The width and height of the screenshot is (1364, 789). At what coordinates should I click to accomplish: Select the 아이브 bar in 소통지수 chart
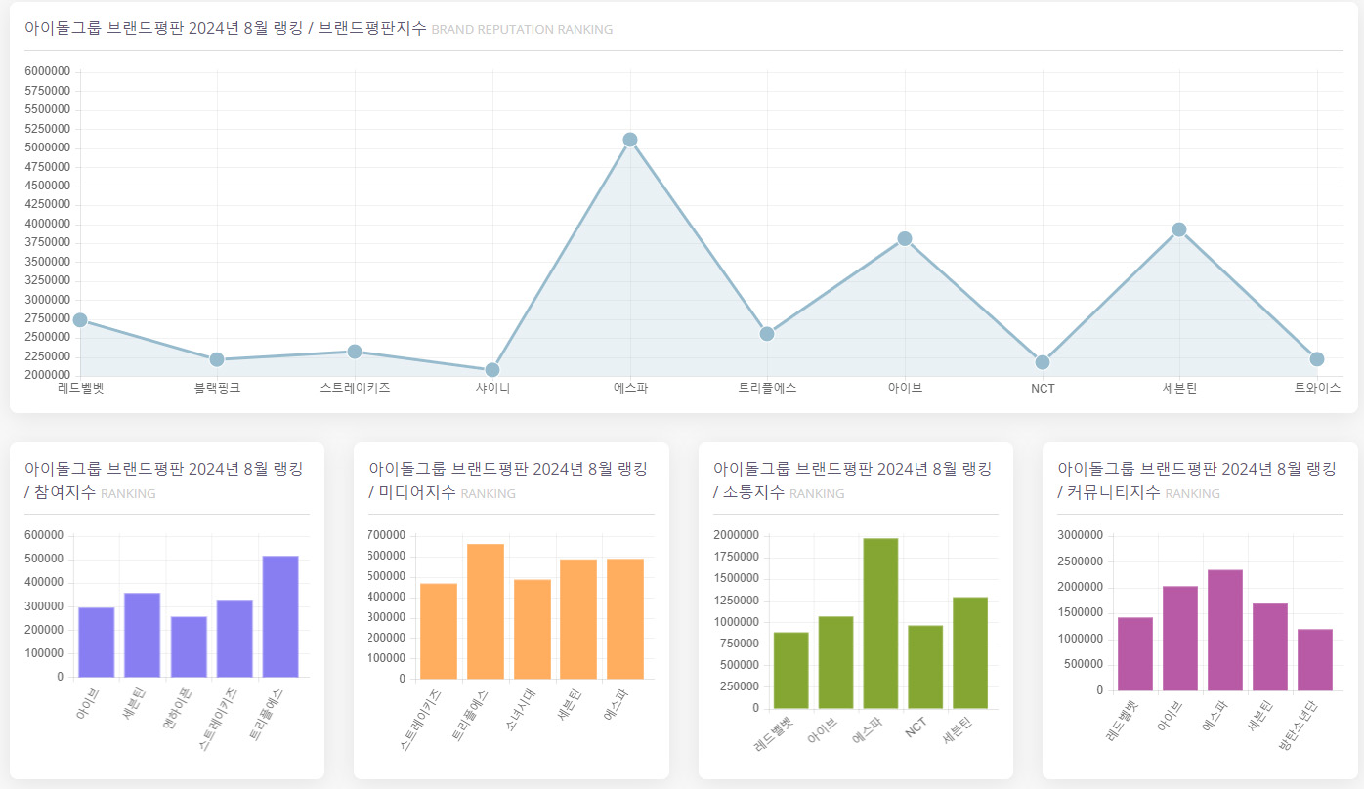(x=835, y=663)
